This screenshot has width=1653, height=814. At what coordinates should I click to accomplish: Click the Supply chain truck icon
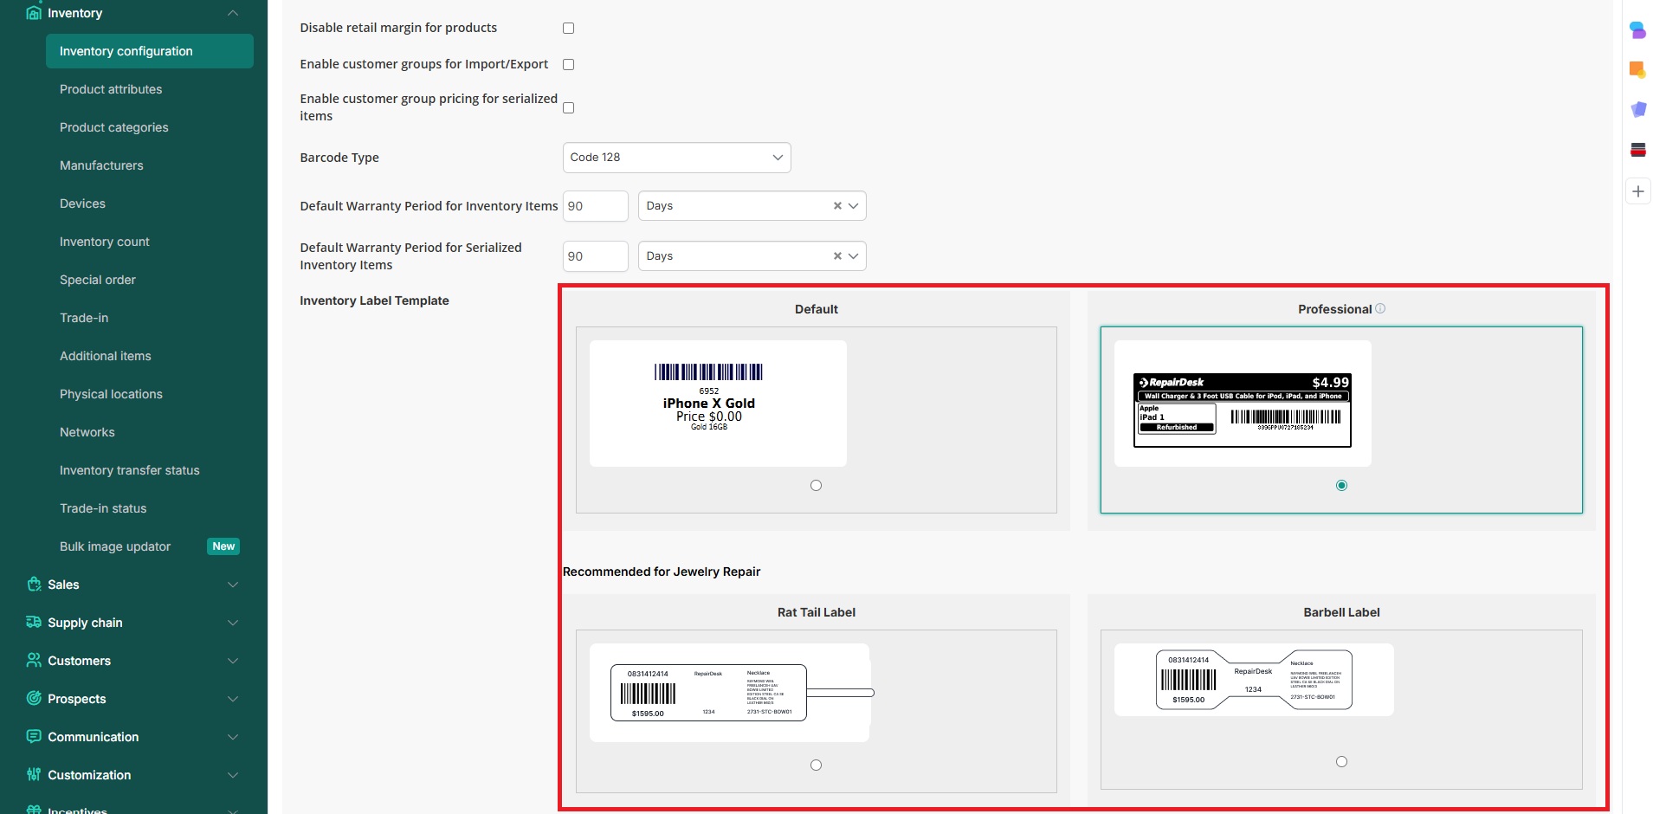pos(34,623)
